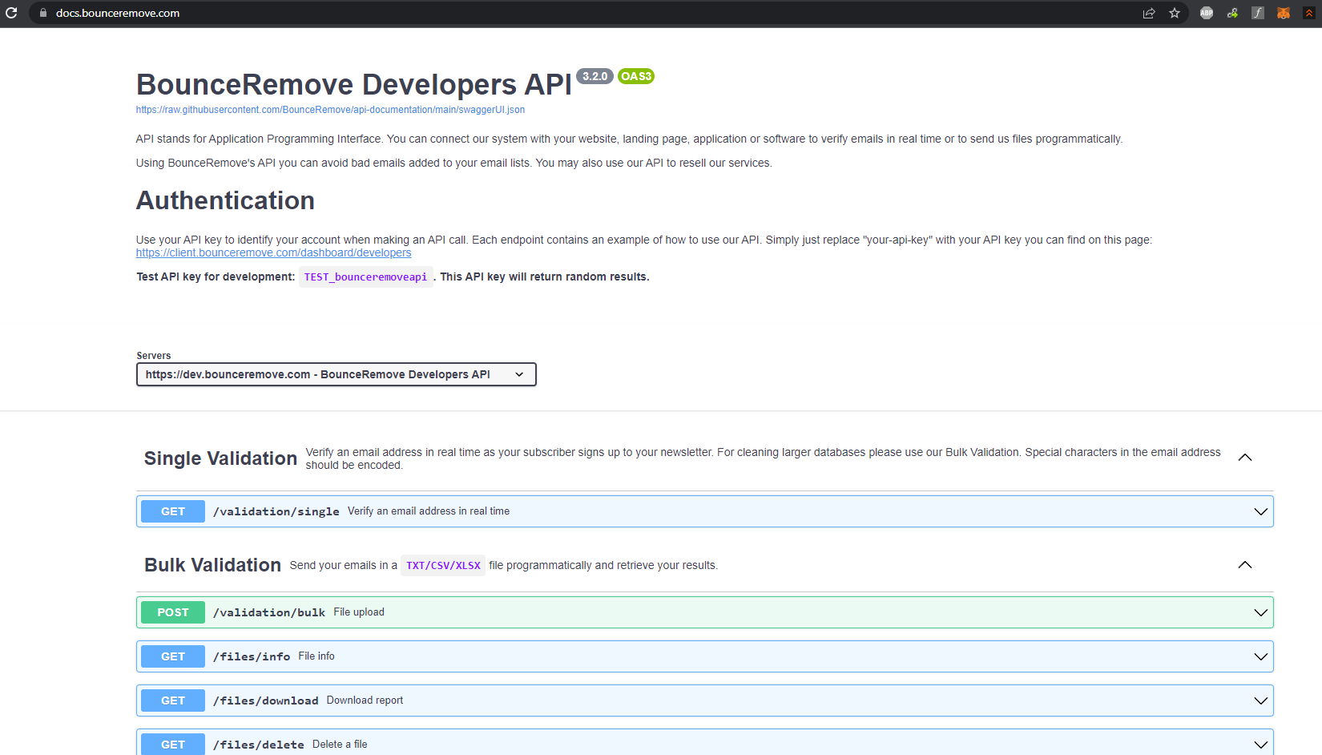Click the share page icon
Viewport: 1322px width, 755px height.
point(1149,13)
